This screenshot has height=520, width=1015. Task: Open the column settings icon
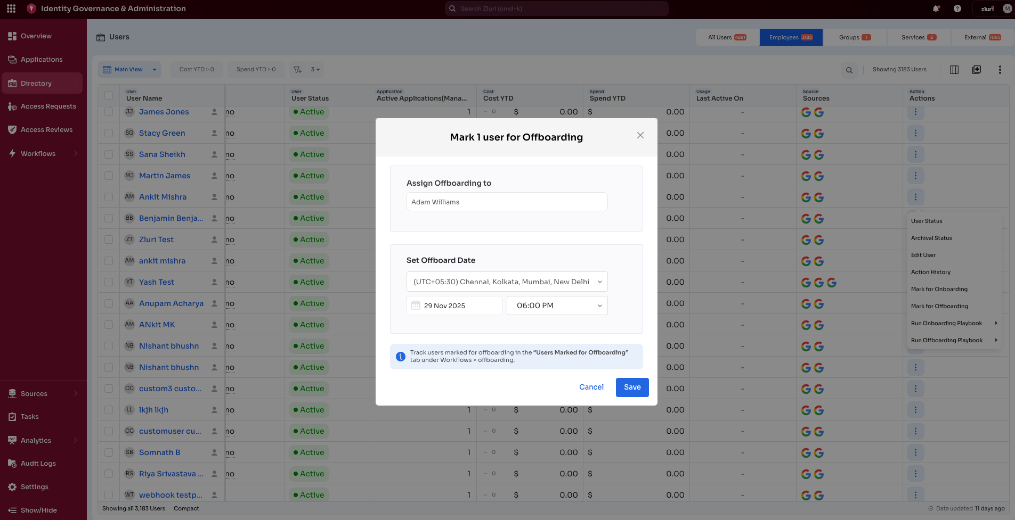tap(954, 70)
